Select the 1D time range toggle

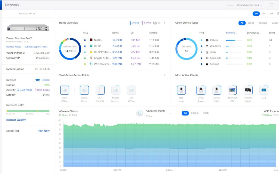pos(256,14)
